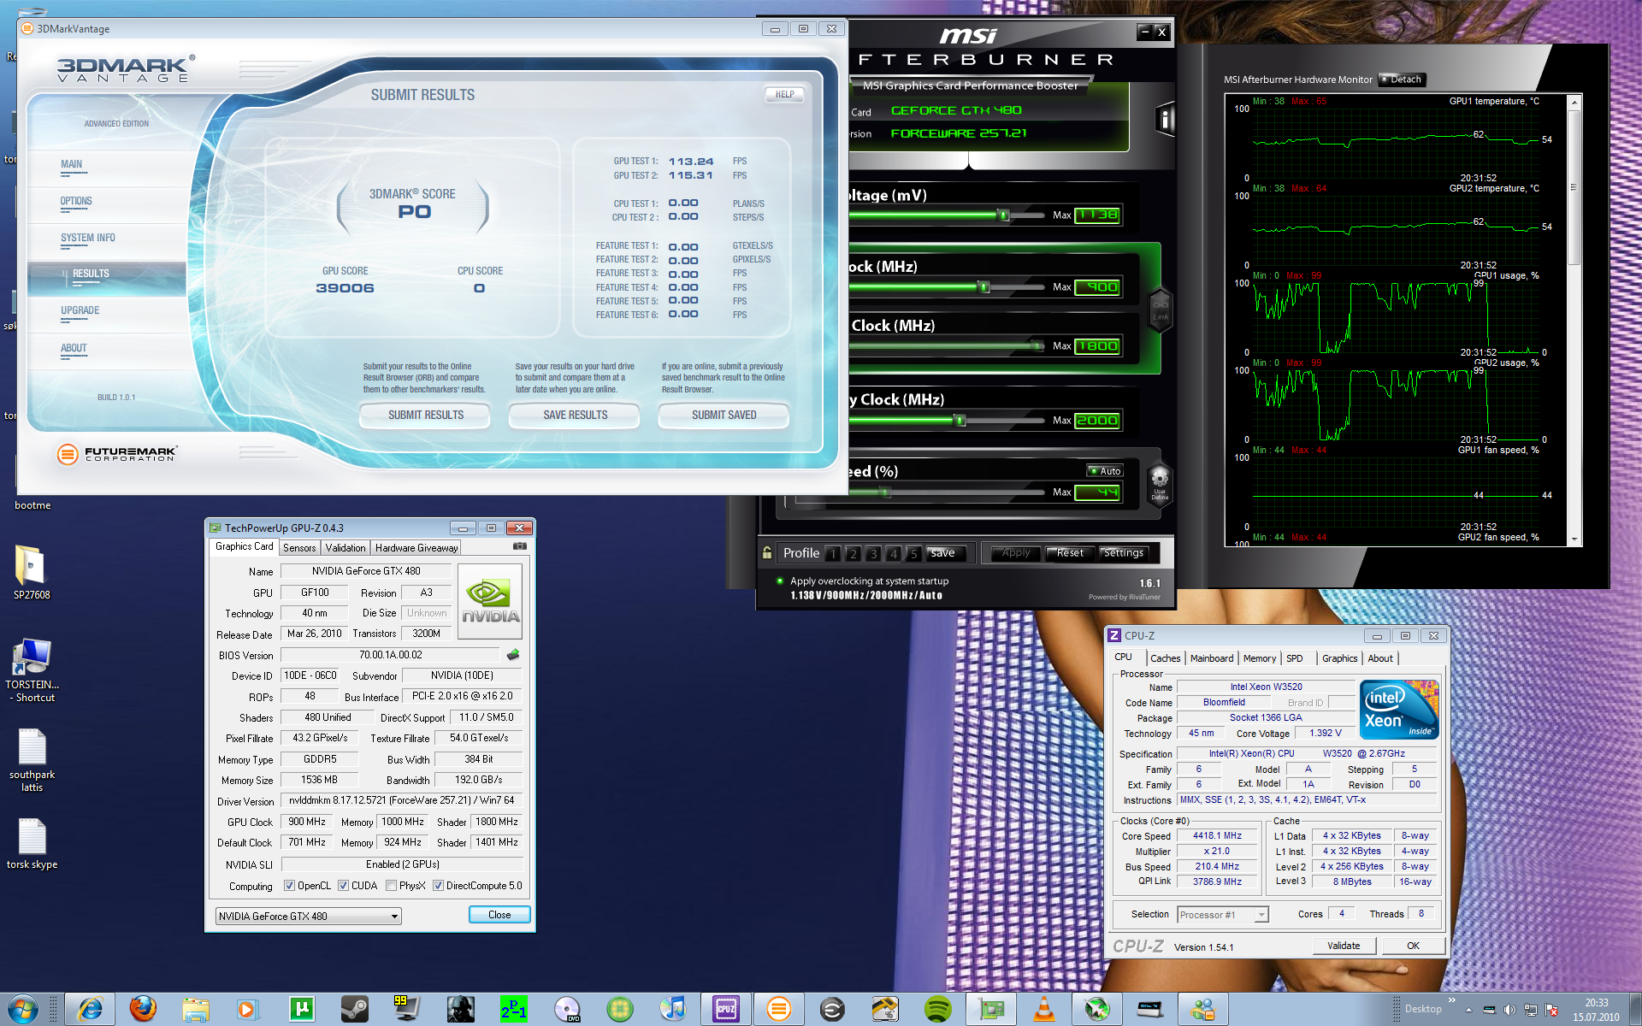Open Spotify from the taskbar

(938, 1009)
